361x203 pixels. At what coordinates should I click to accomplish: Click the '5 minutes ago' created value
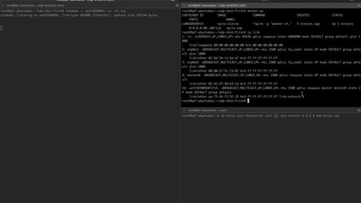coord(308,24)
